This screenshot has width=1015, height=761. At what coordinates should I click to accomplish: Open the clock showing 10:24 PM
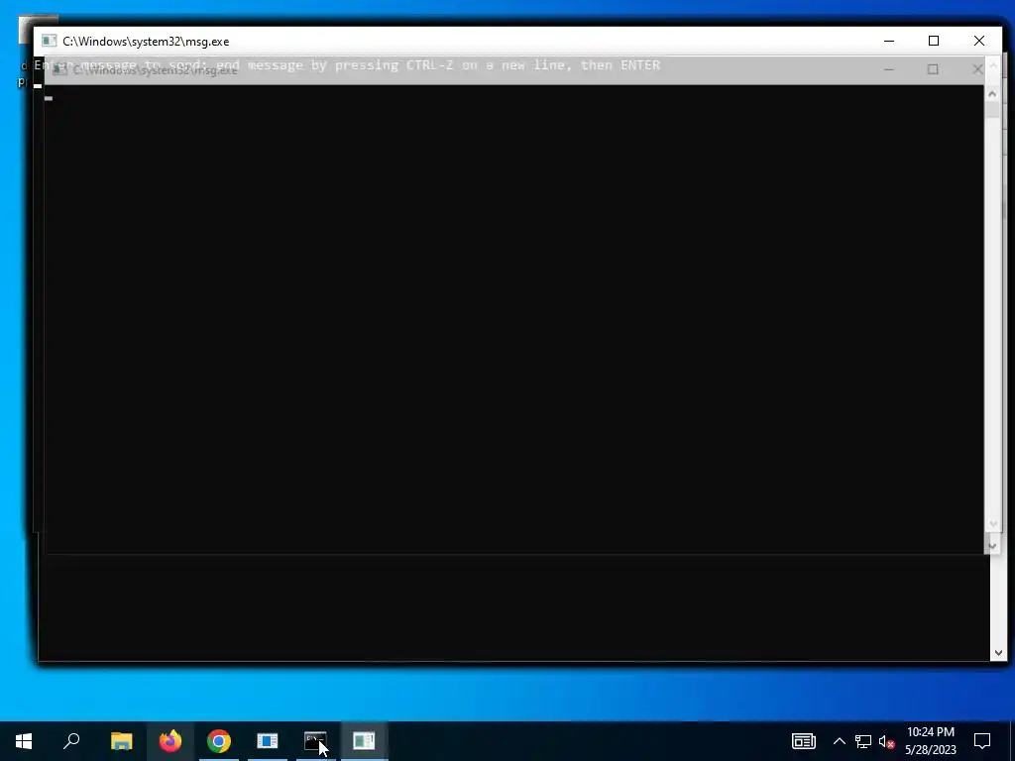tap(930, 741)
